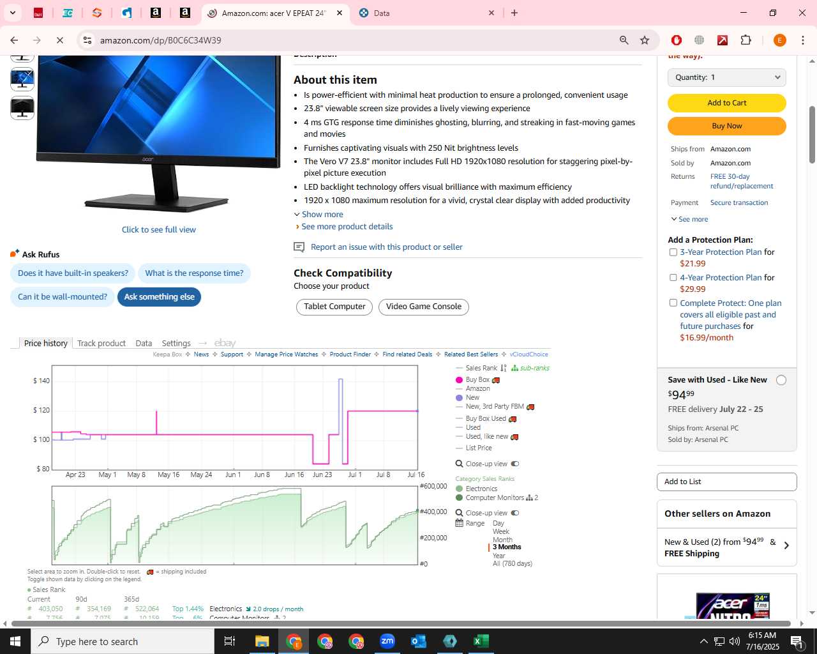Toggle price chart Close-up view switch
The height and width of the screenshot is (654, 817).
515,464
